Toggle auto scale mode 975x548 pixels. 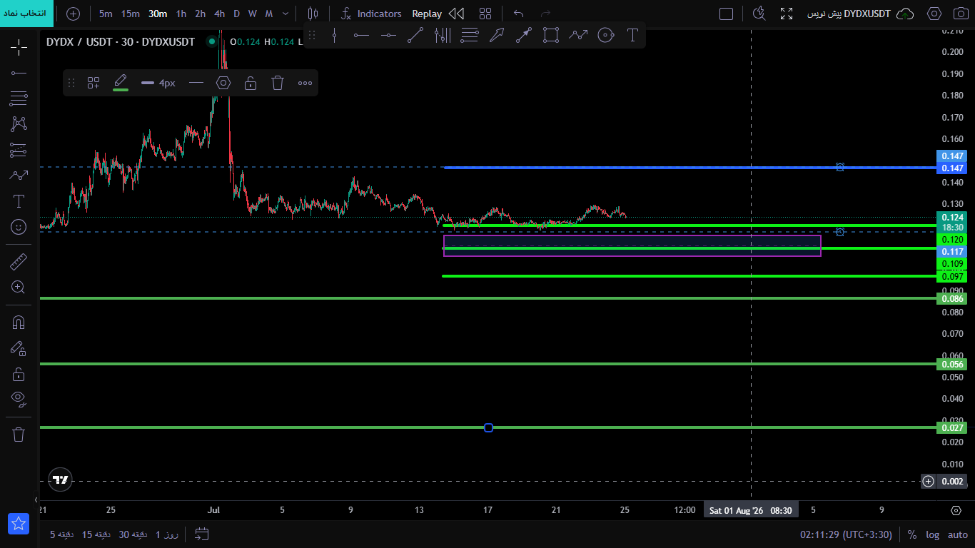coord(957,534)
